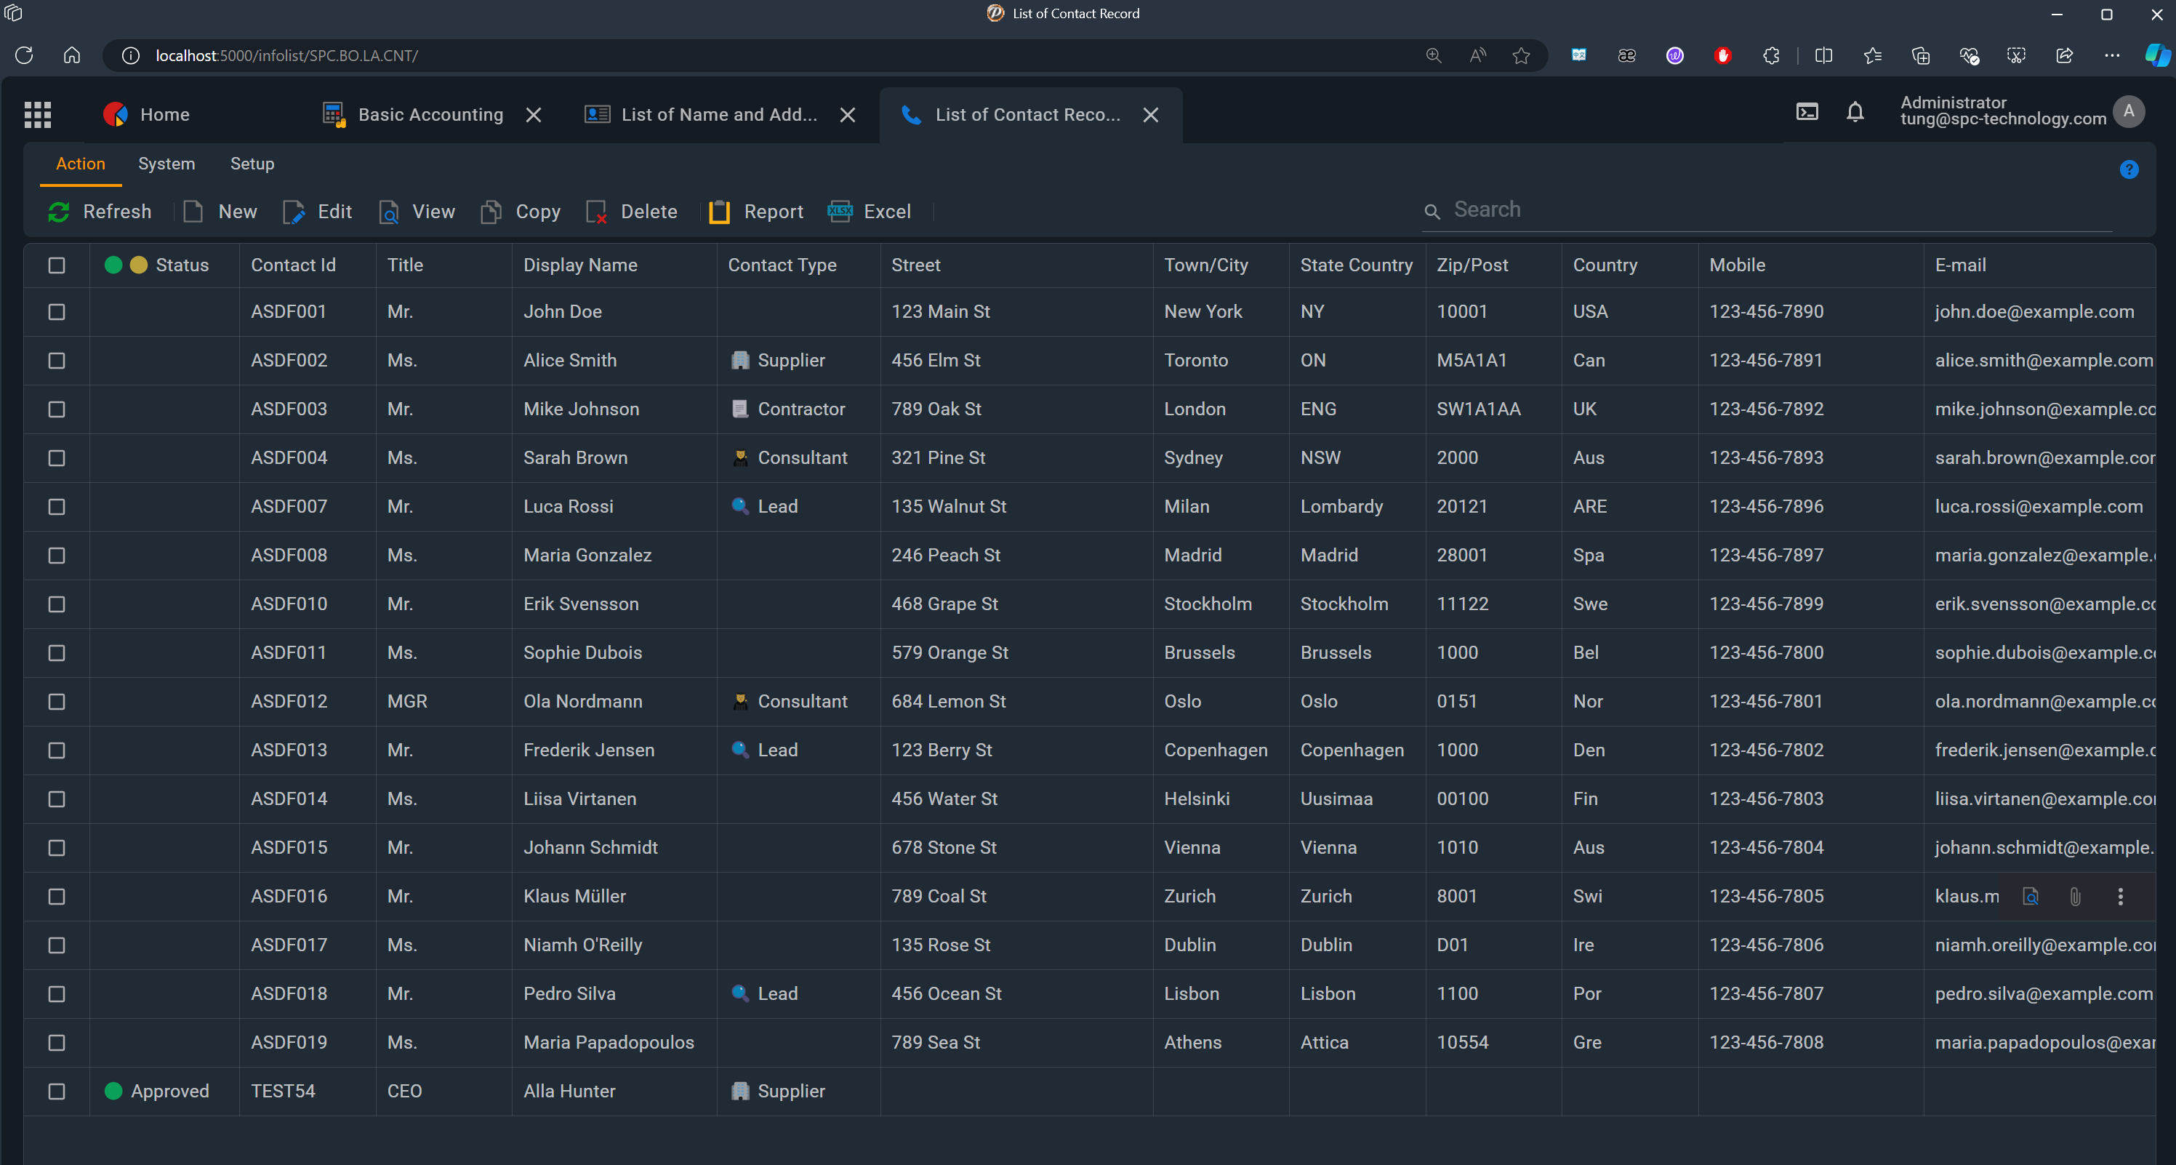Open the console terminal icon
Screen dimensions: 2176x1165
coord(1807,111)
